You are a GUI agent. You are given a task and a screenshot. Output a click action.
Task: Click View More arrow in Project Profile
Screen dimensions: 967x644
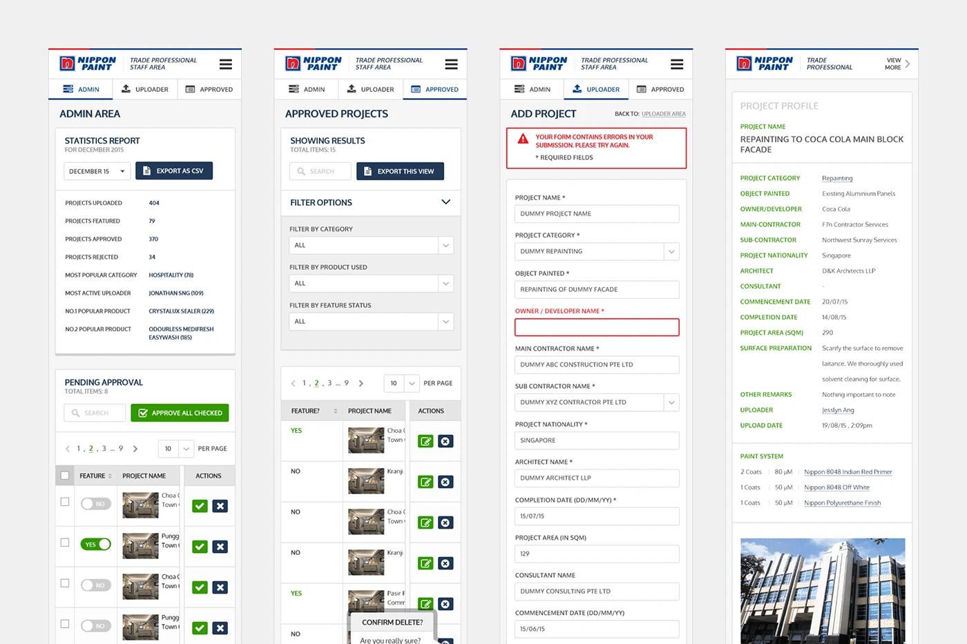pos(907,64)
